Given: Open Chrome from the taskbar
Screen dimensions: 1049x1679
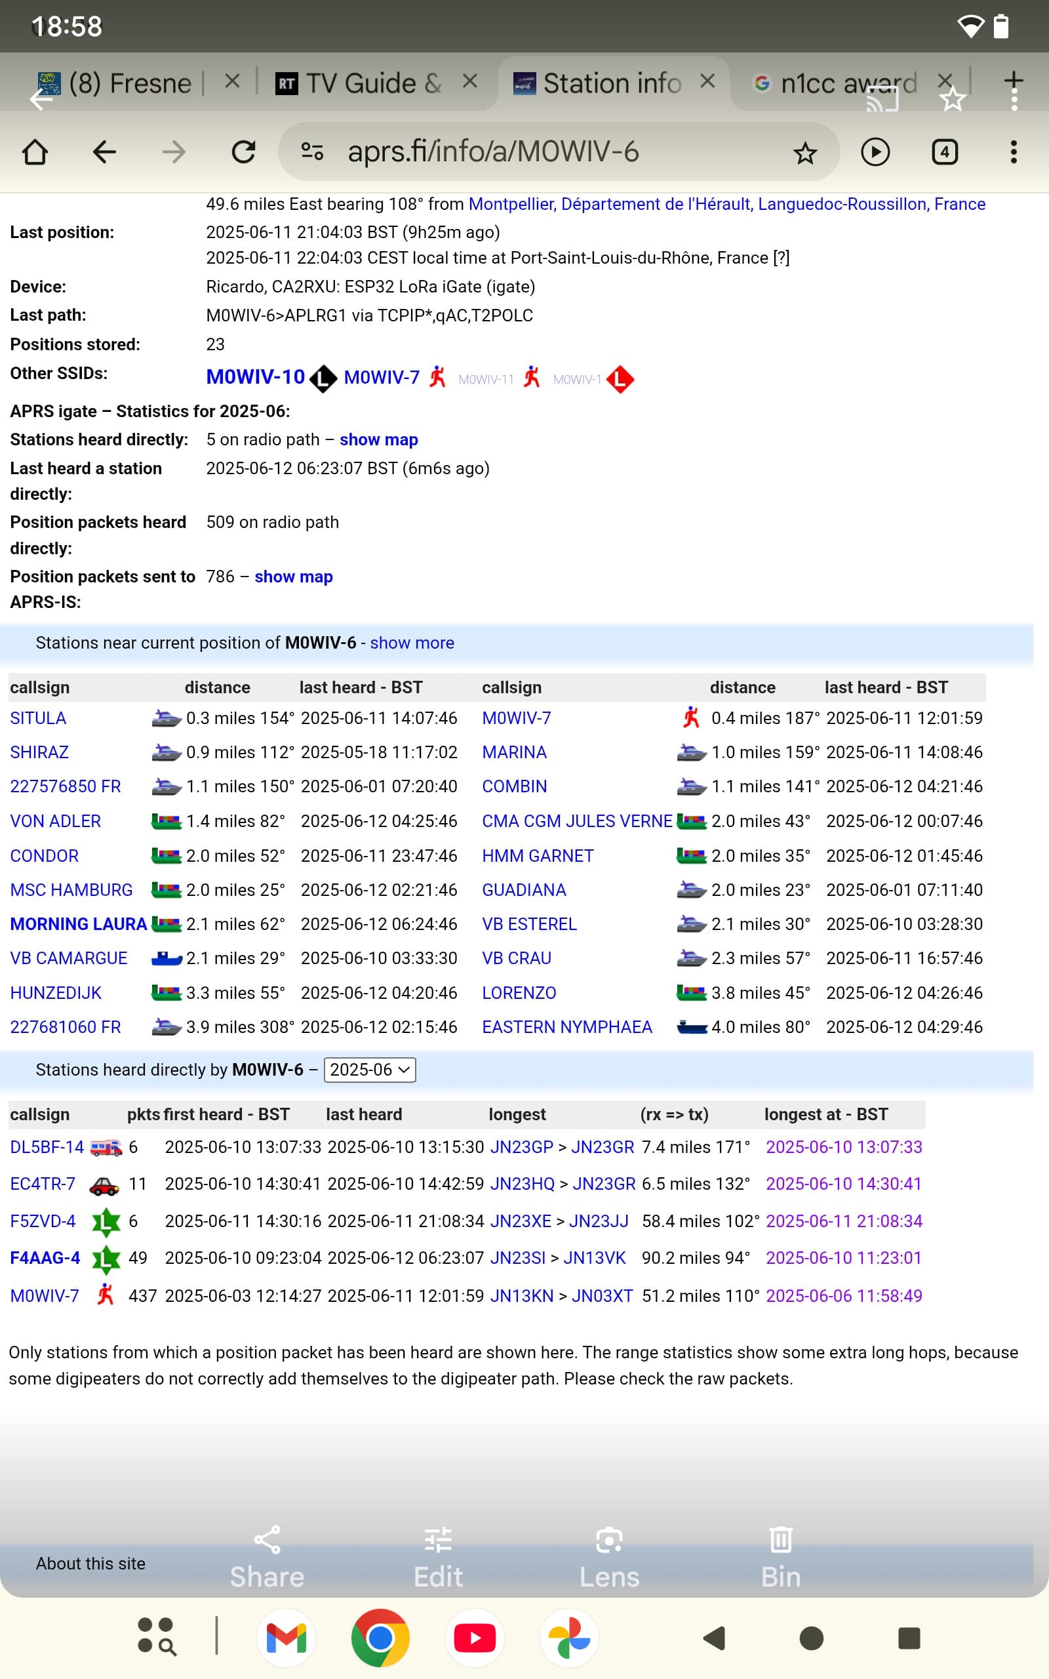Looking at the screenshot, I should tap(380, 1638).
